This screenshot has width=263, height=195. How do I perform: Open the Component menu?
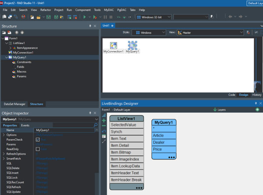click(83, 10)
